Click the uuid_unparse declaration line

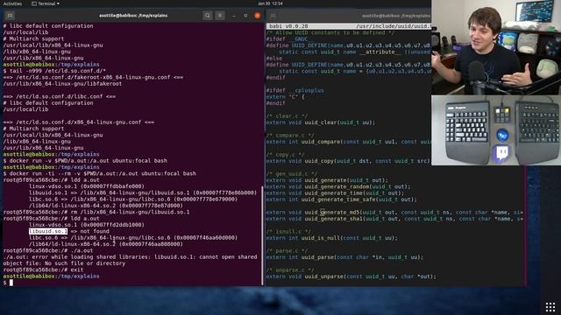click(352, 276)
